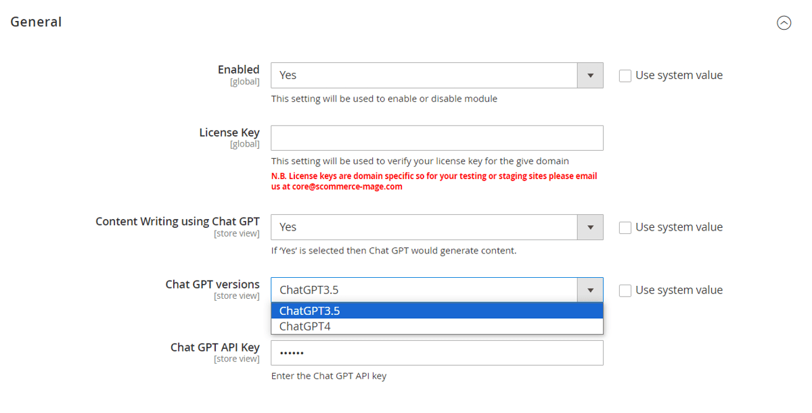Choose the ChatGPT4 option in the list

[437, 326]
